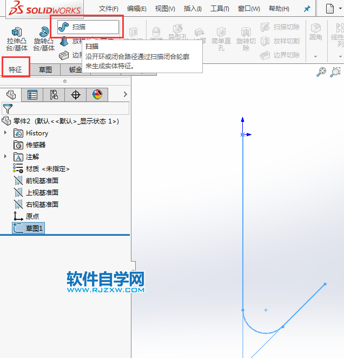The image size is (344, 358).
Task: Click the Lofted Boss (放样) icon
Action: pyautogui.click(x=64, y=42)
